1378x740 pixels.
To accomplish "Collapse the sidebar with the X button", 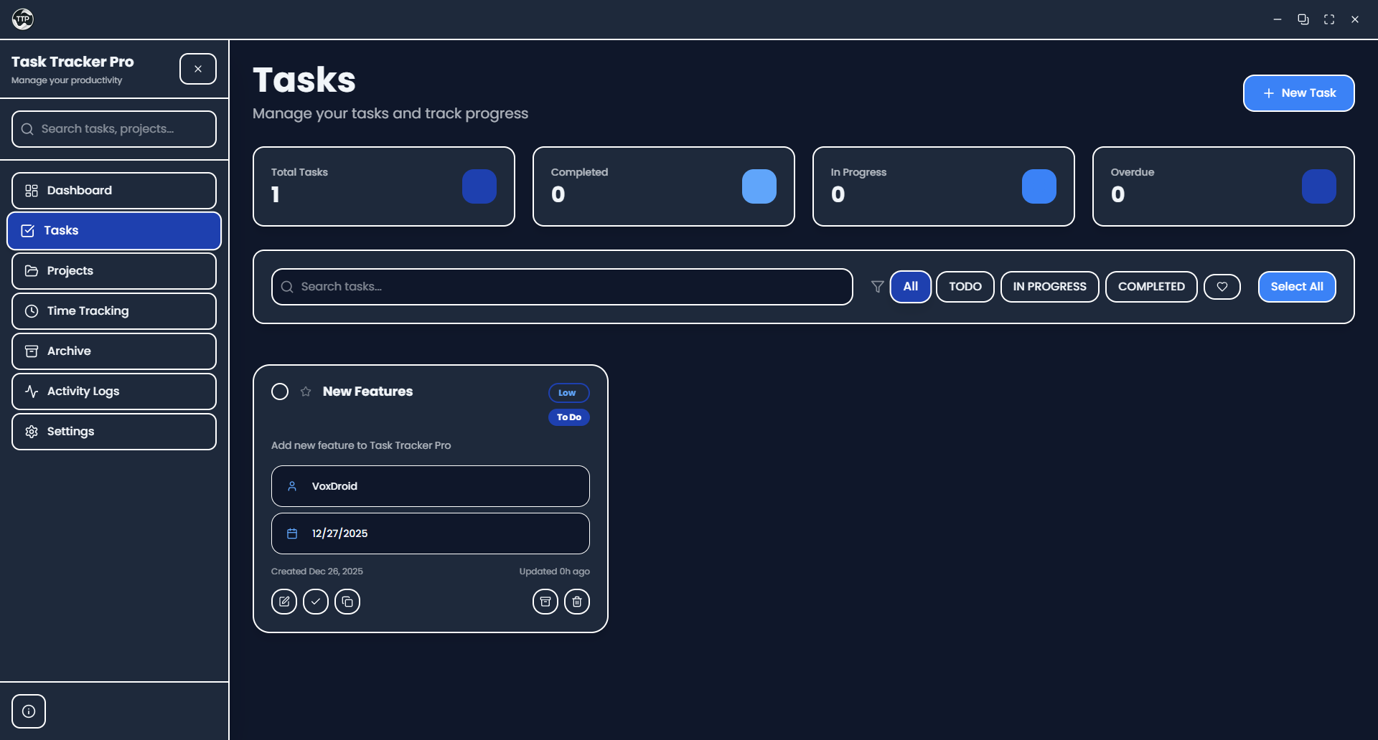I will click(197, 68).
